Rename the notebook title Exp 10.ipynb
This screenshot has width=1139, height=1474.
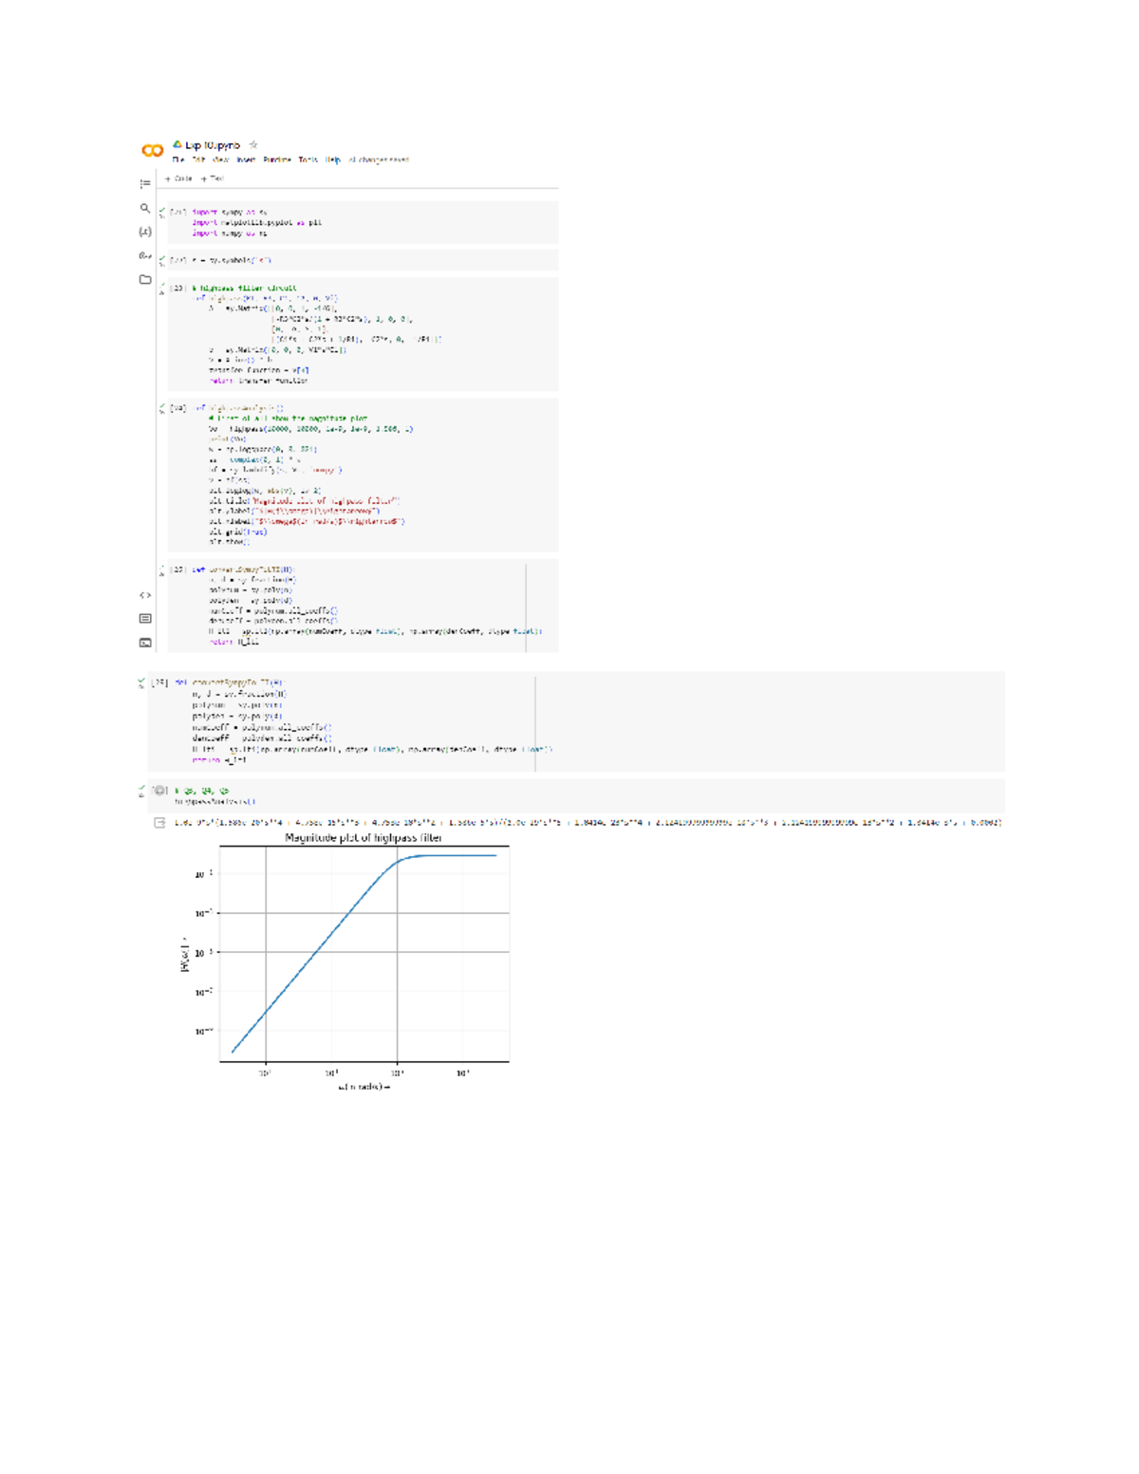pyautogui.click(x=213, y=145)
